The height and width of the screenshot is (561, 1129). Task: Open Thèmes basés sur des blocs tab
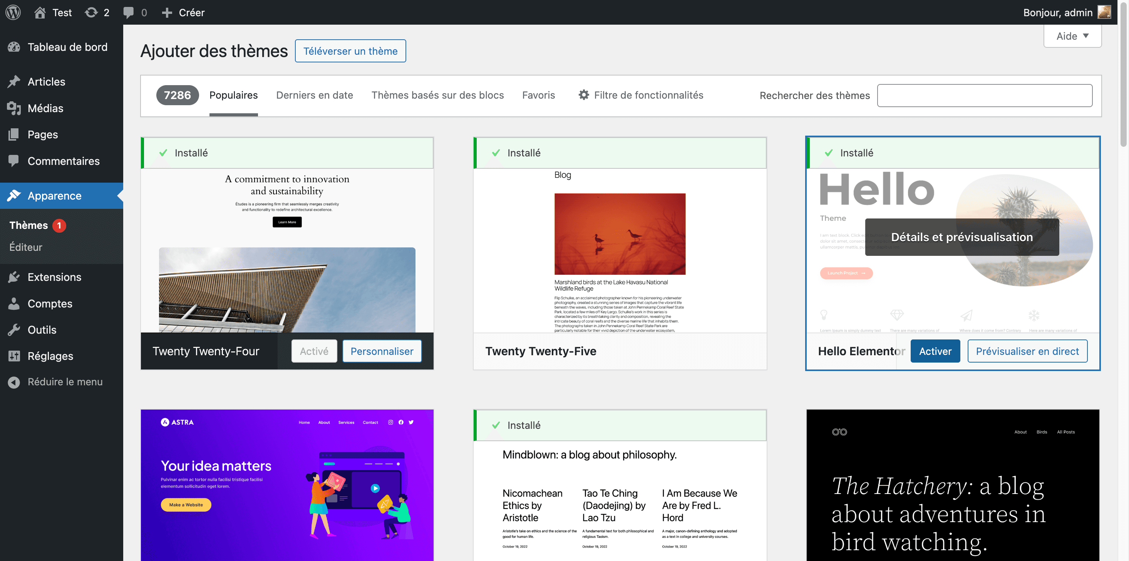[x=437, y=95]
